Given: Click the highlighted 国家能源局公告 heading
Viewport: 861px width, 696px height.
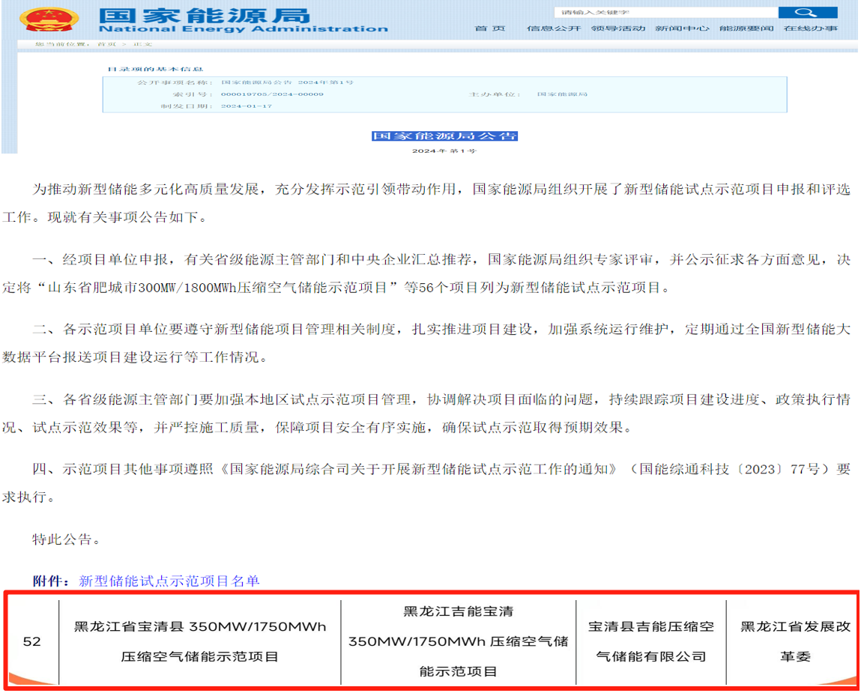Looking at the screenshot, I should tap(444, 136).
